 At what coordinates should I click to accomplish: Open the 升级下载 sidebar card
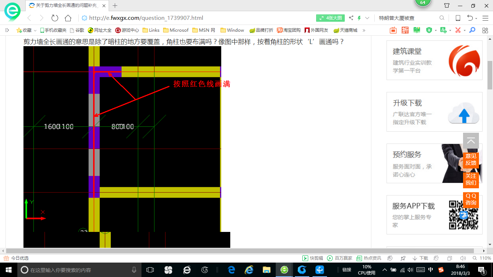point(435,112)
